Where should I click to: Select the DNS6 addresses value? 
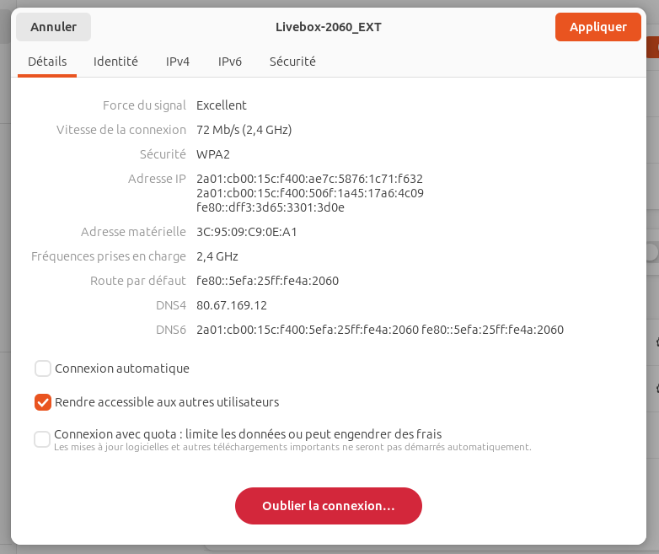pyautogui.click(x=380, y=330)
